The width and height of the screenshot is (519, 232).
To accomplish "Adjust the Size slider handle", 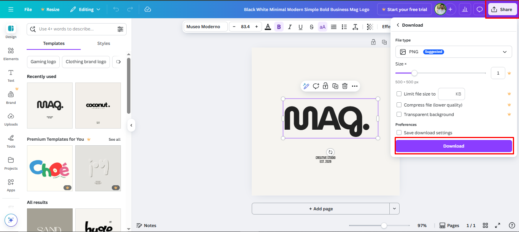I will (414, 73).
